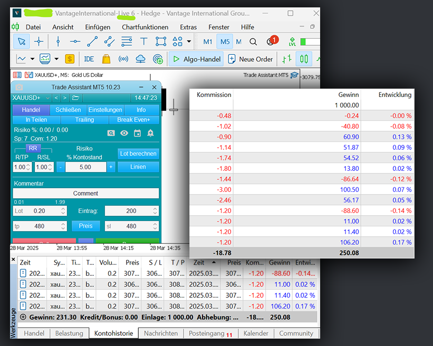
Task: Decrease risk percent with minus button
Action: [61, 167]
